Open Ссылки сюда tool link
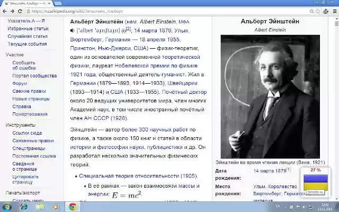 [27, 133]
